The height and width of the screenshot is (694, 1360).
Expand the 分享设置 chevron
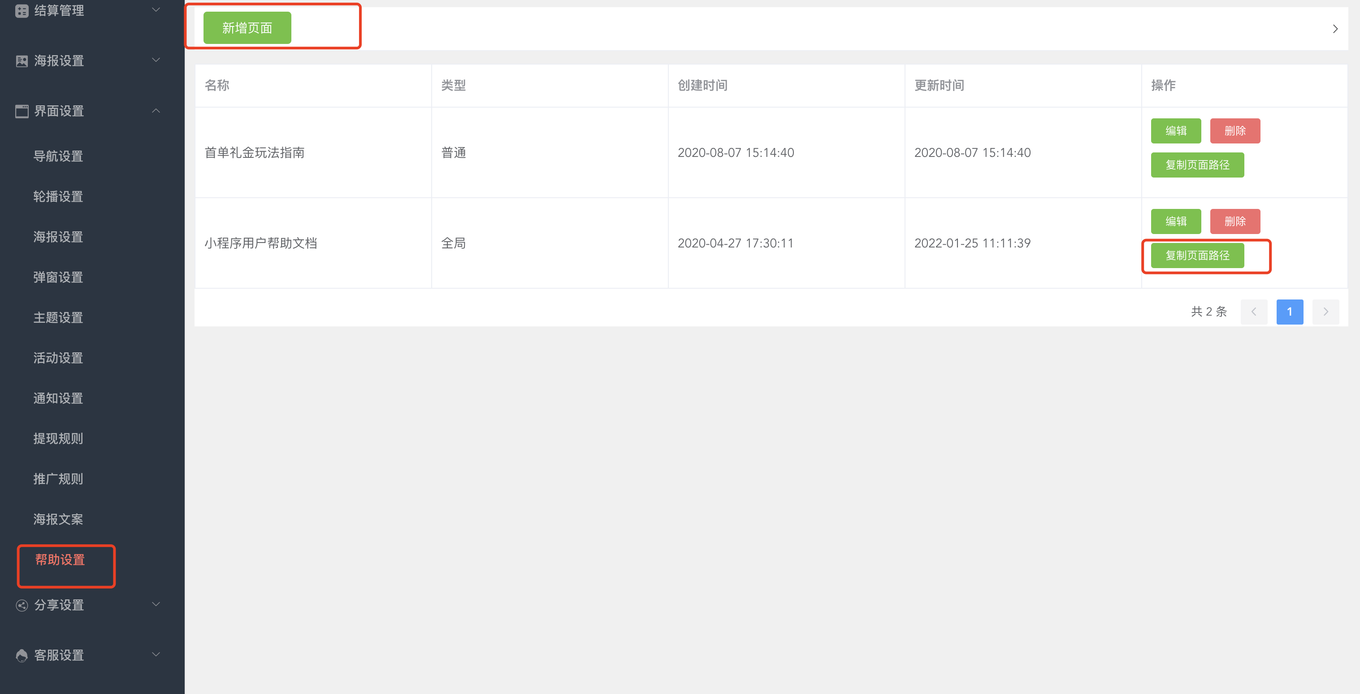156,604
